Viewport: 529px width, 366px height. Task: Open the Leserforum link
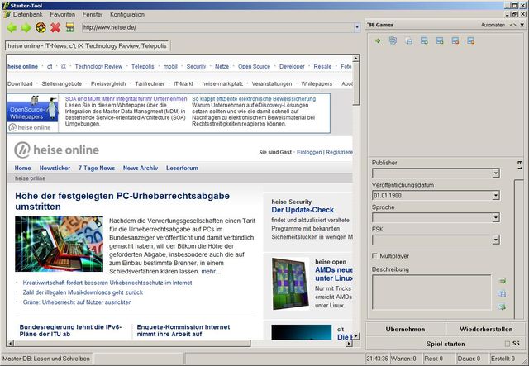(182, 168)
